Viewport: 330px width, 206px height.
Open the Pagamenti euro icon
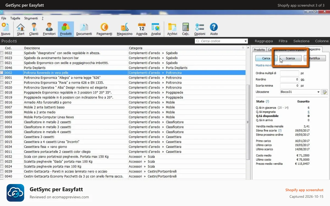[x=104, y=29]
